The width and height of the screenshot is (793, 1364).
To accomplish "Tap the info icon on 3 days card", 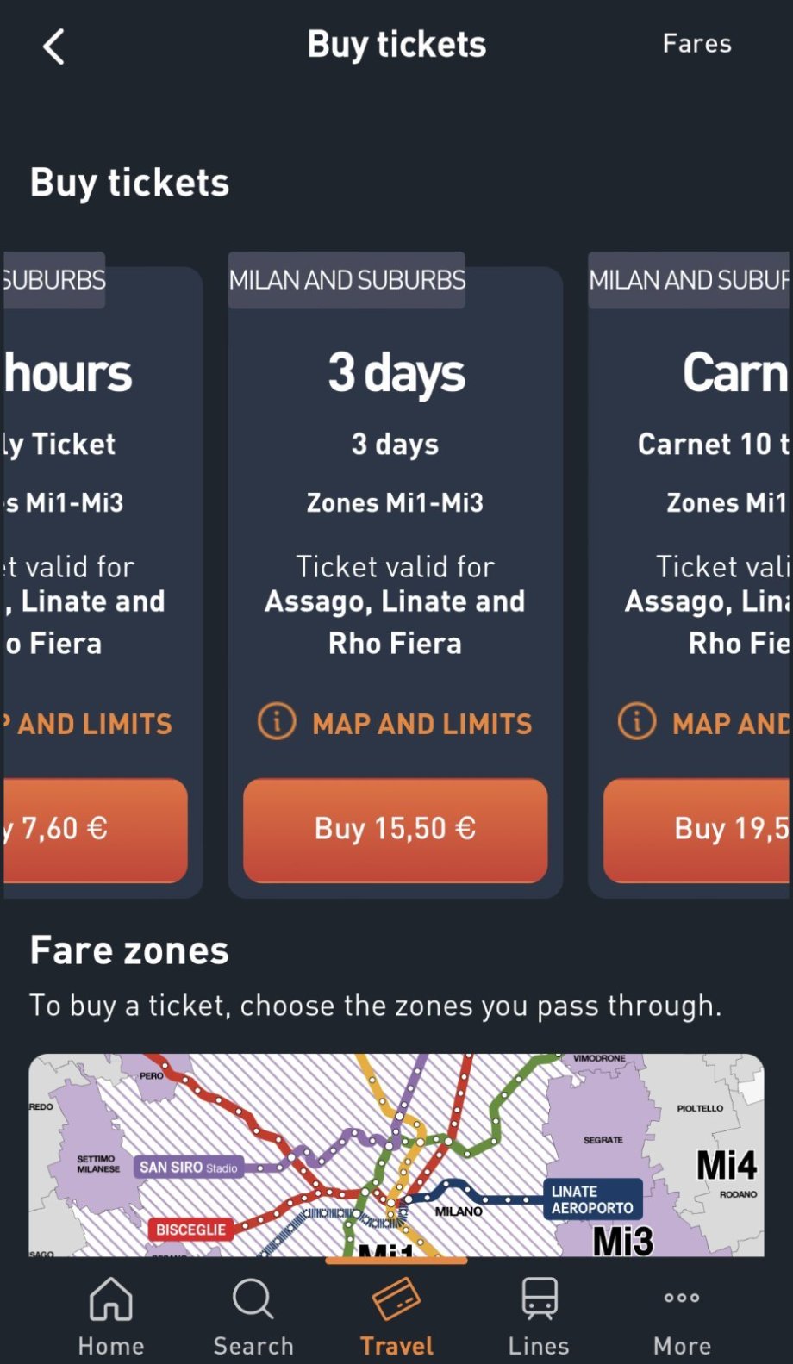I will click(x=277, y=722).
